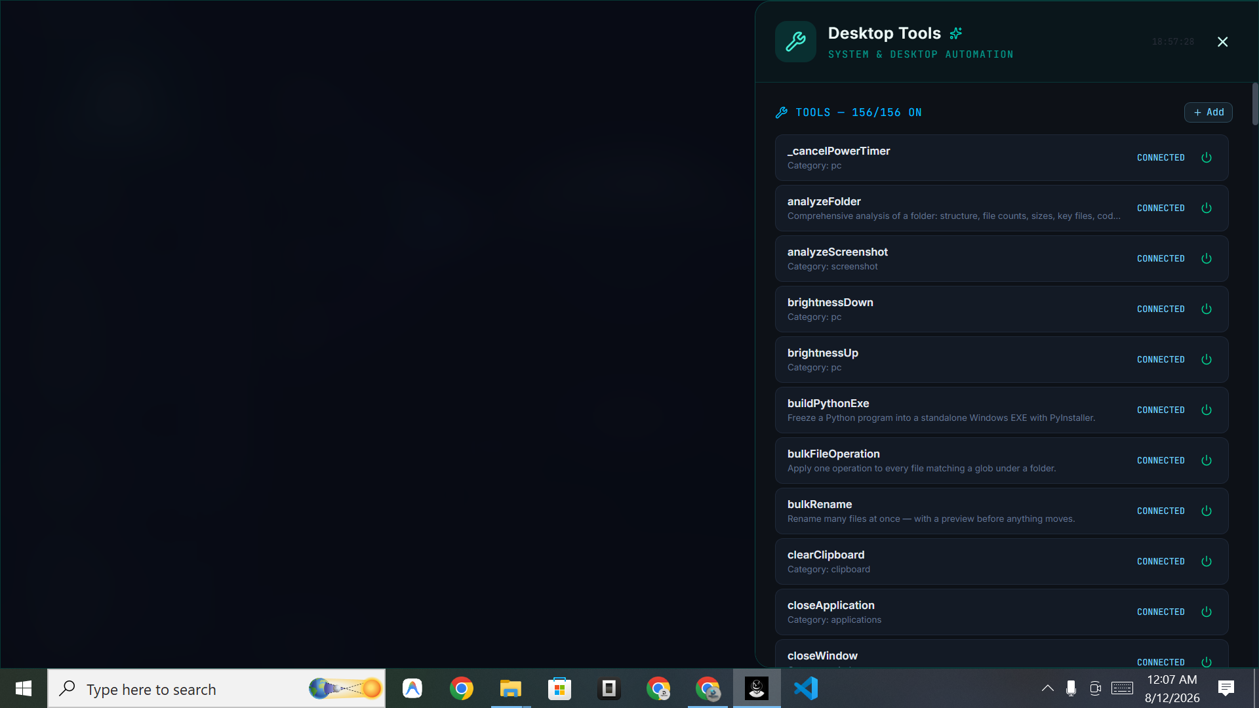Turn off clearClipboard power toggle
Image resolution: width=1259 pixels, height=708 pixels.
click(1206, 562)
